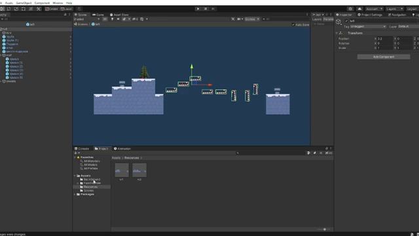Open the Tag dropdown in Inspector

click(x=368, y=26)
